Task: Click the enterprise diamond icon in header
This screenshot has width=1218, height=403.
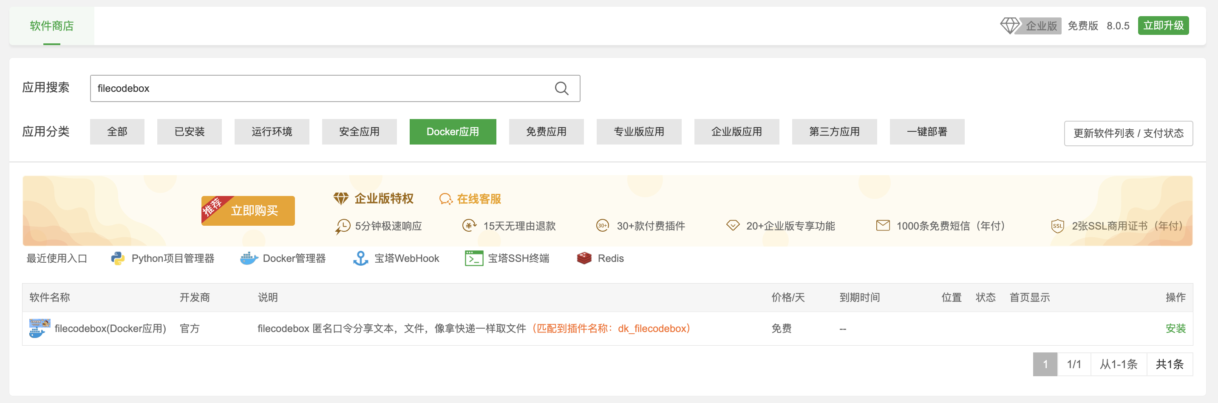Action: (1009, 26)
